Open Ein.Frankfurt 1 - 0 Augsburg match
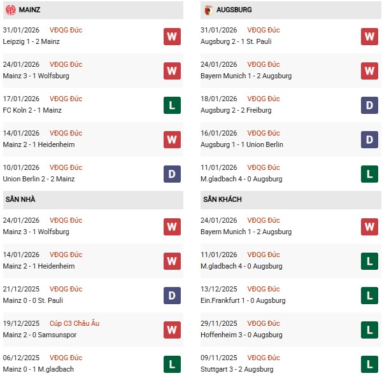This screenshot has height=378, width=382. tap(244, 300)
